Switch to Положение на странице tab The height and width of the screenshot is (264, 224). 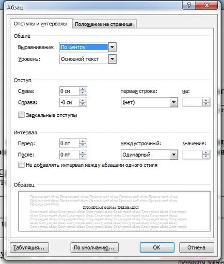[x=104, y=24]
